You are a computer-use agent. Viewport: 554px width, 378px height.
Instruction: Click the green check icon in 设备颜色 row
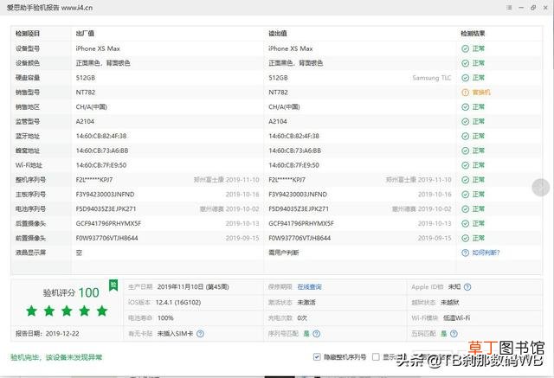coord(466,63)
